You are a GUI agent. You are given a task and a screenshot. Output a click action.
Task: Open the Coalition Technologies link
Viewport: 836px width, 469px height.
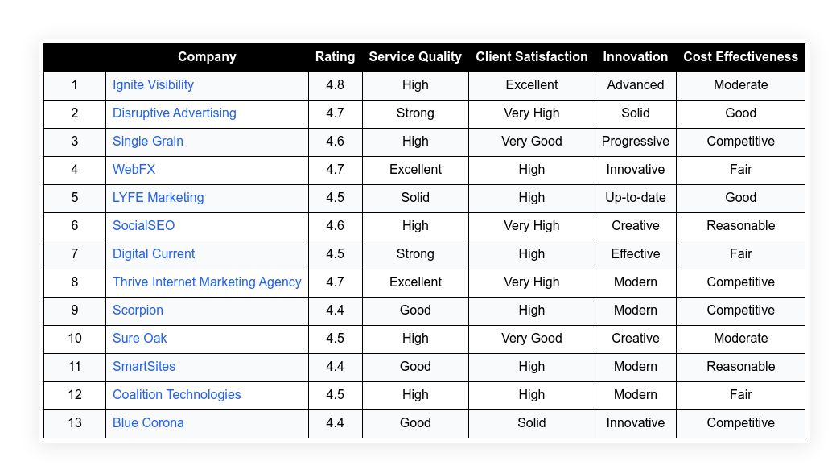click(177, 395)
